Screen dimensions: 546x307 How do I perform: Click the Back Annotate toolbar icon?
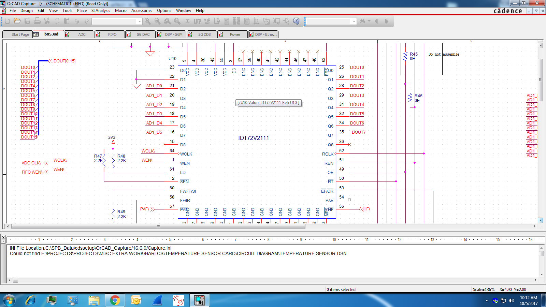point(207,21)
